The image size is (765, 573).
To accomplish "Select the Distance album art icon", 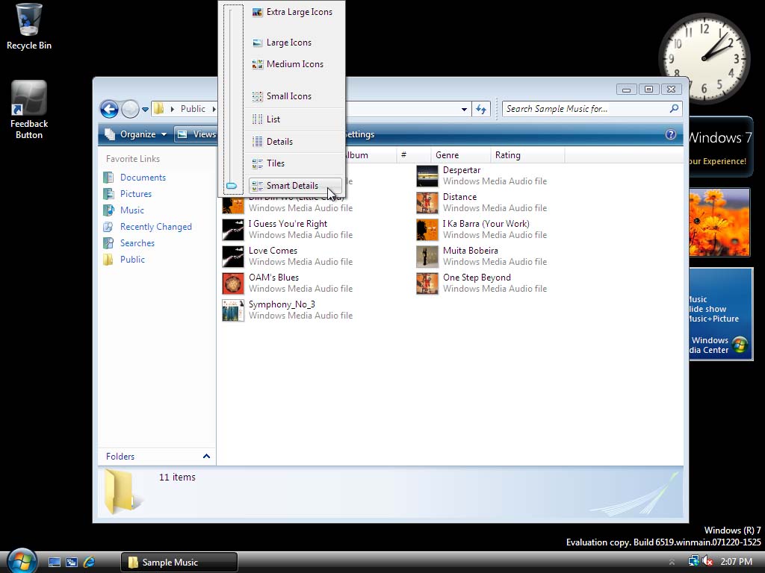I will (427, 203).
